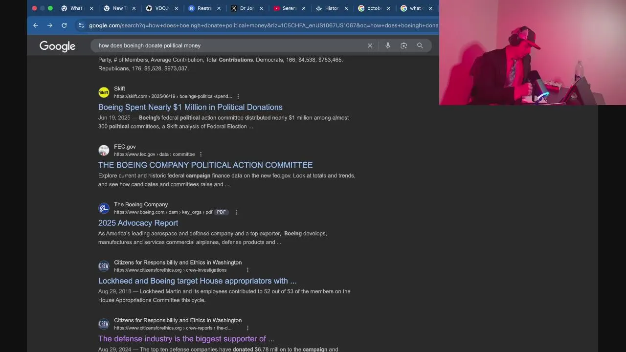Viewport: 626px width, 352px height.
Task: Click the Google logo
Action: click(57, 46)
